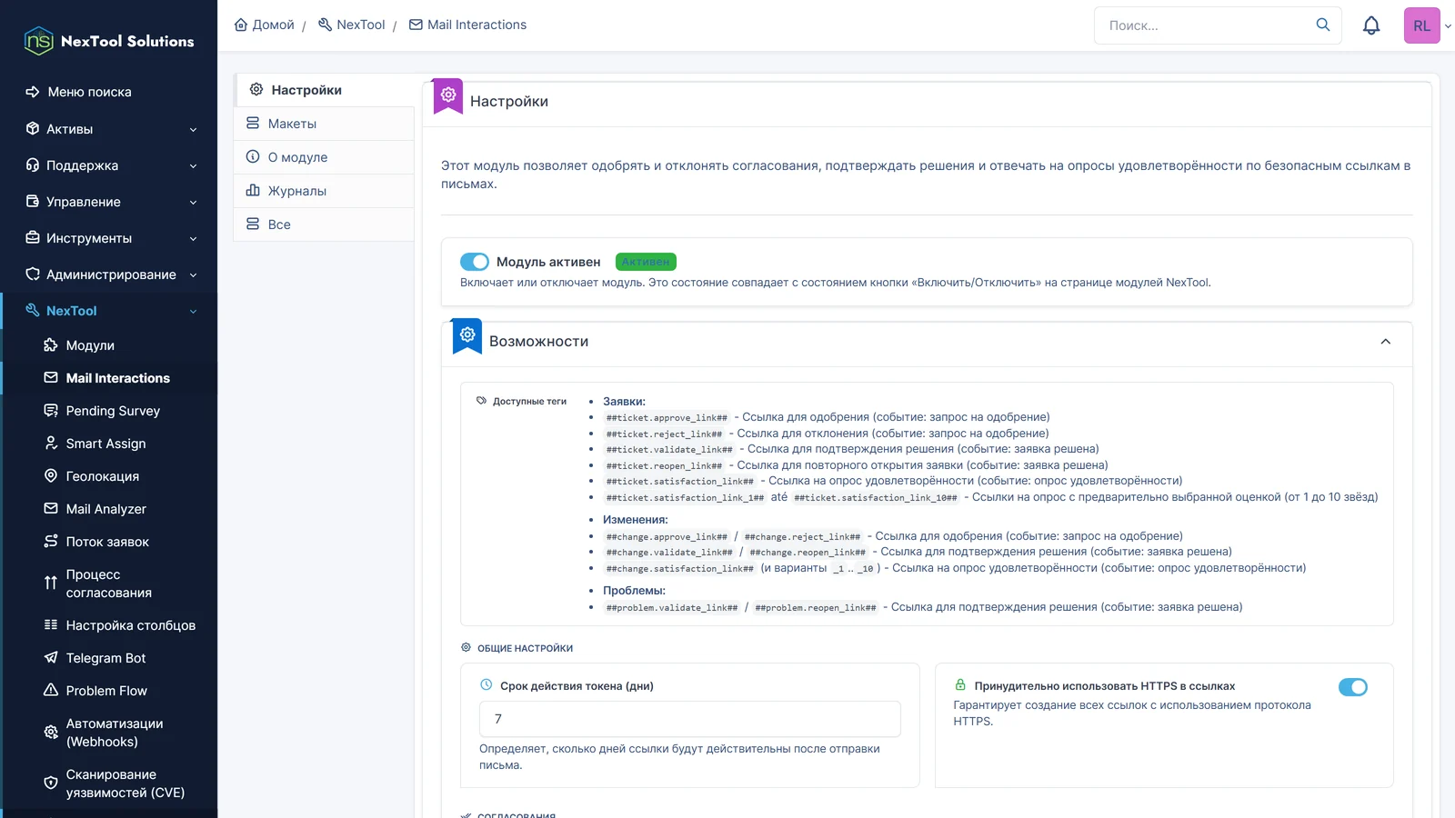
Task: Click the search magnifier icon
Action: (x=1323, y=25)
